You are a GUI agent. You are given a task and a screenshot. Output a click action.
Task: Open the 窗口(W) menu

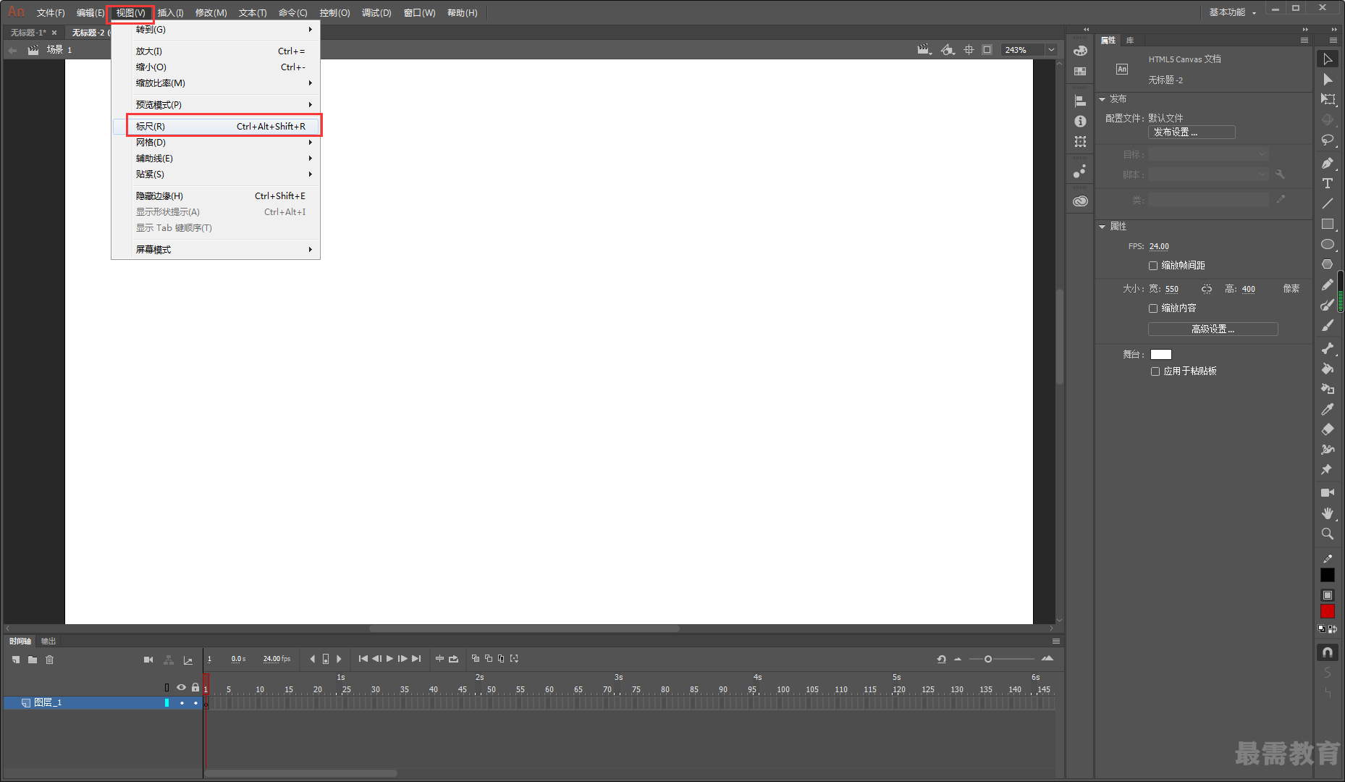pos(419,13)
